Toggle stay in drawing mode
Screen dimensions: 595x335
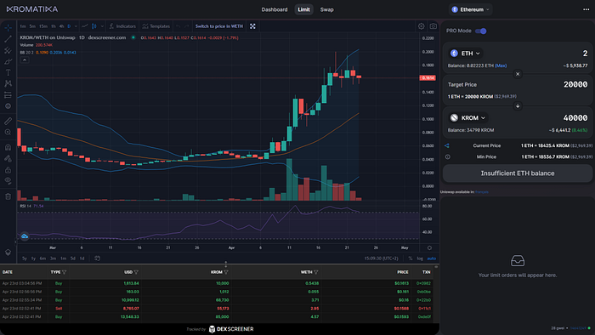[8, 159]
